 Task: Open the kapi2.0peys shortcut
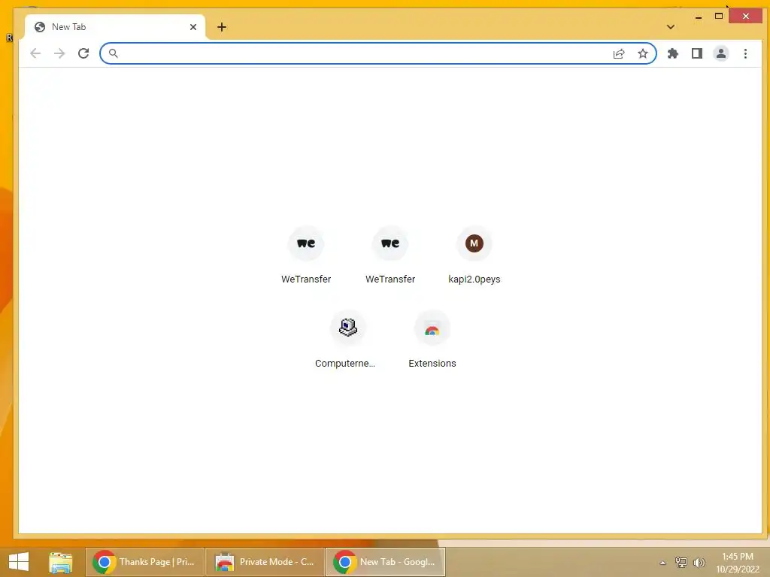tap(474, 255)
